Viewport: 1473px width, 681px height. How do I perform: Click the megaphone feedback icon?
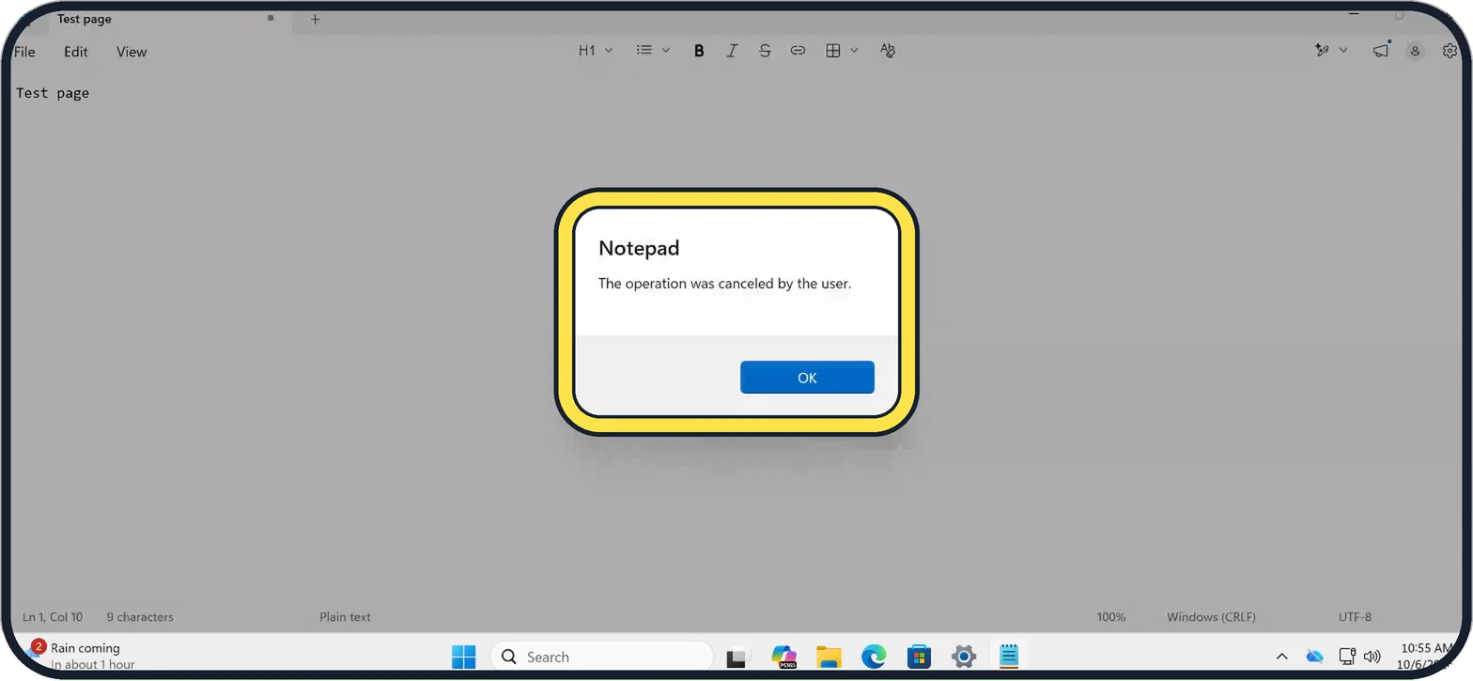[1380, 51]
